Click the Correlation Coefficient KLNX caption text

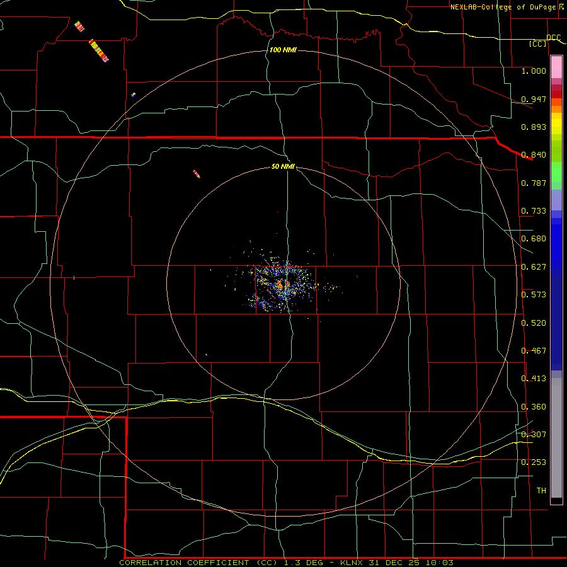click(x=287, y=563)
